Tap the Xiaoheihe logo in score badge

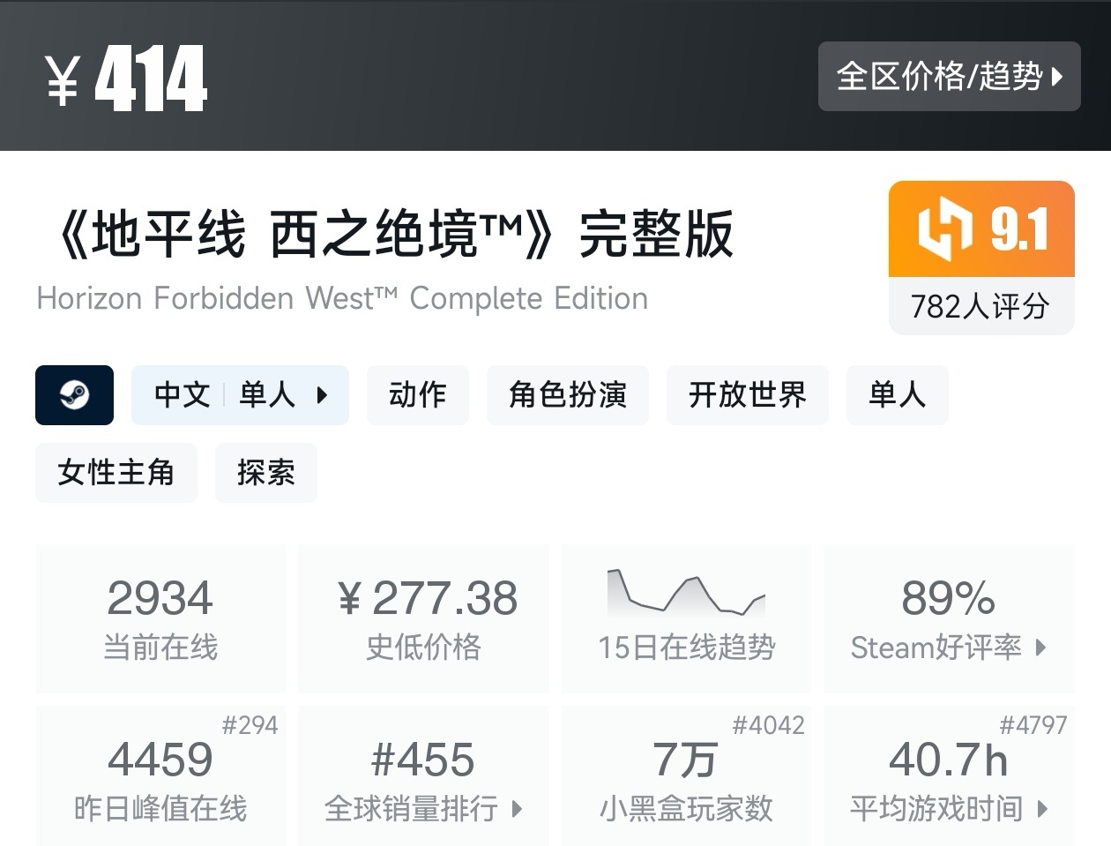coord(945,230)
